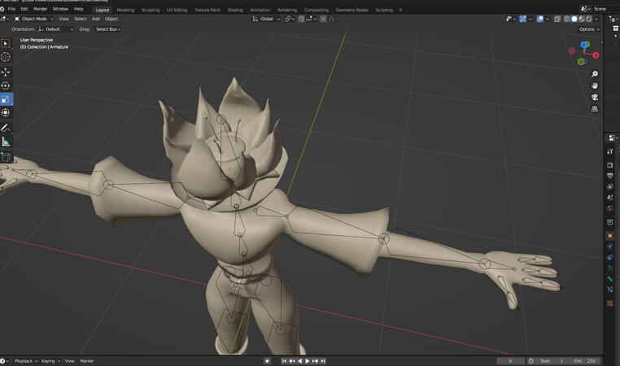Pick the Annotate pencil tool

pos(6,128)
